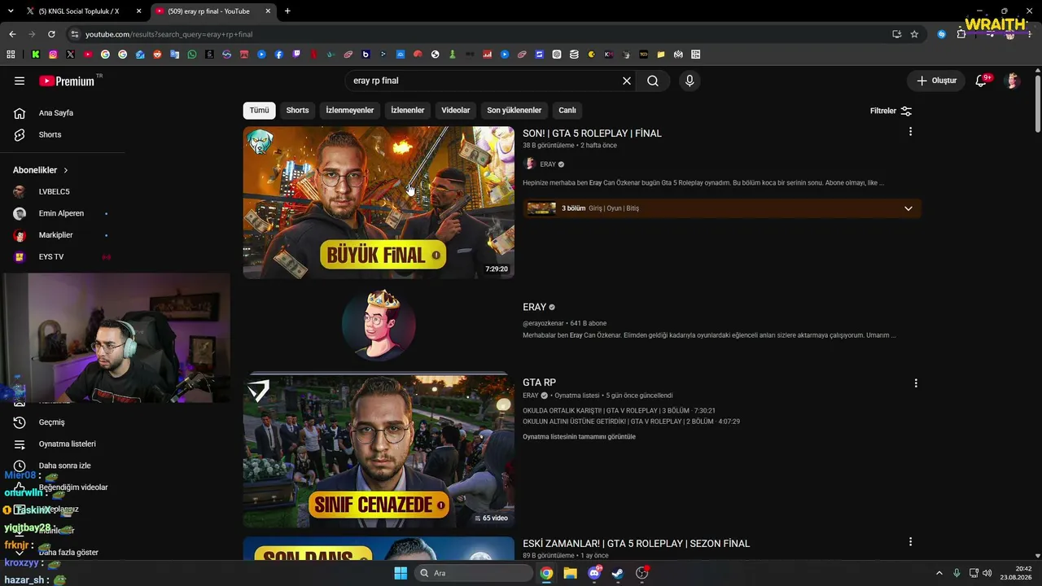Open OKULDA ORTALIK KARIŞTI!! playlist video link
The height and width of the screenshot is (586, 1042).
(x=619, y=411)
